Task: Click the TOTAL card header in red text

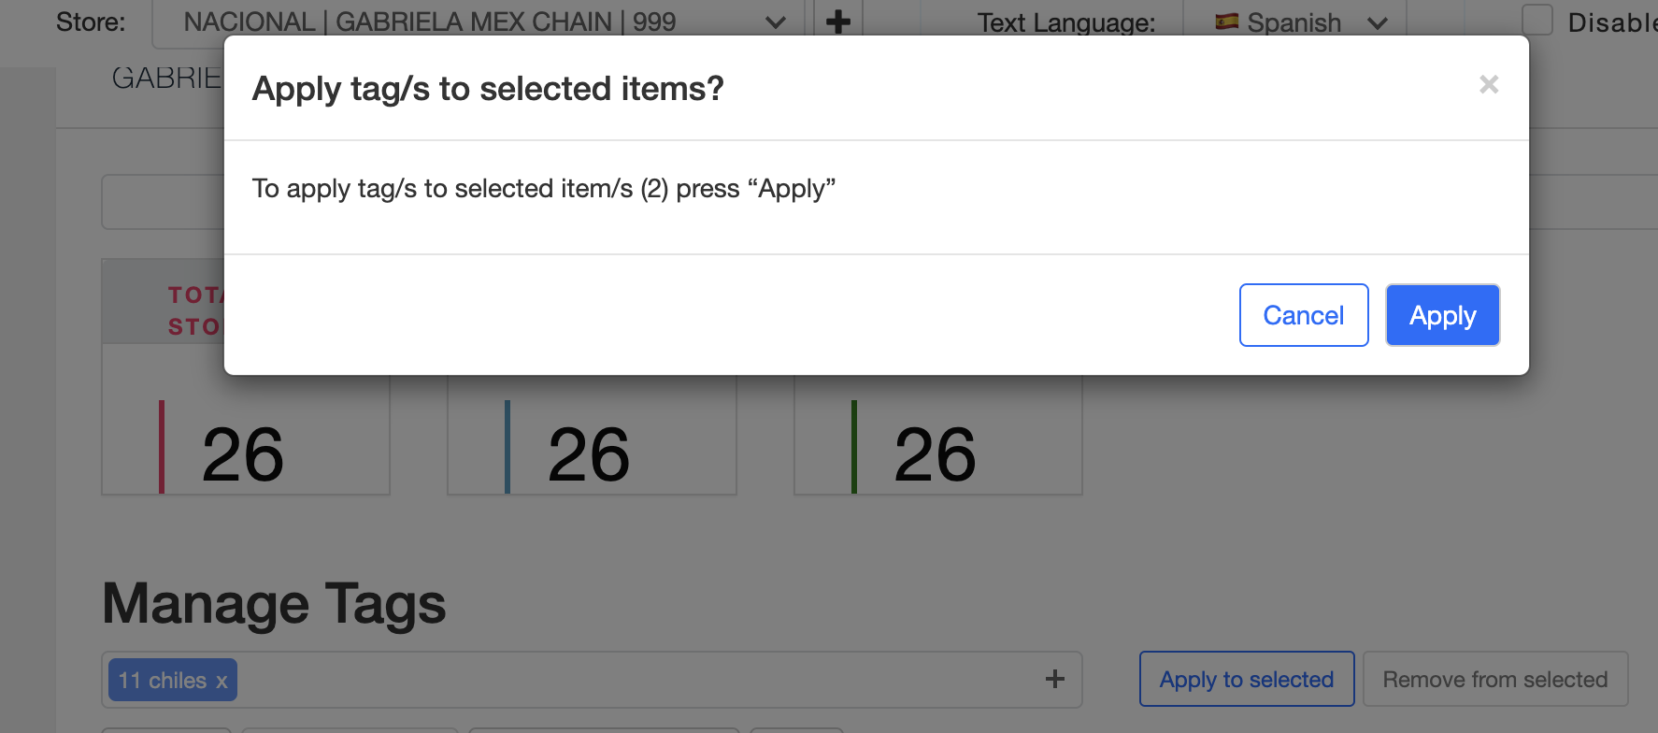Action: (x=195, y=310)
